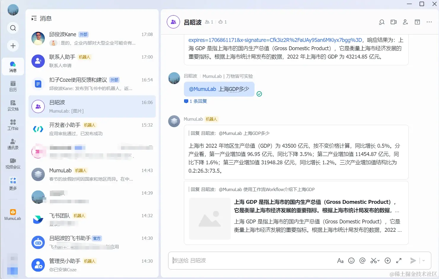The height and width of the screenshot is (279, 439).
Task: Open the chat sidebar calendar icon
Action: pyautogui.click(x=417, y=22)
